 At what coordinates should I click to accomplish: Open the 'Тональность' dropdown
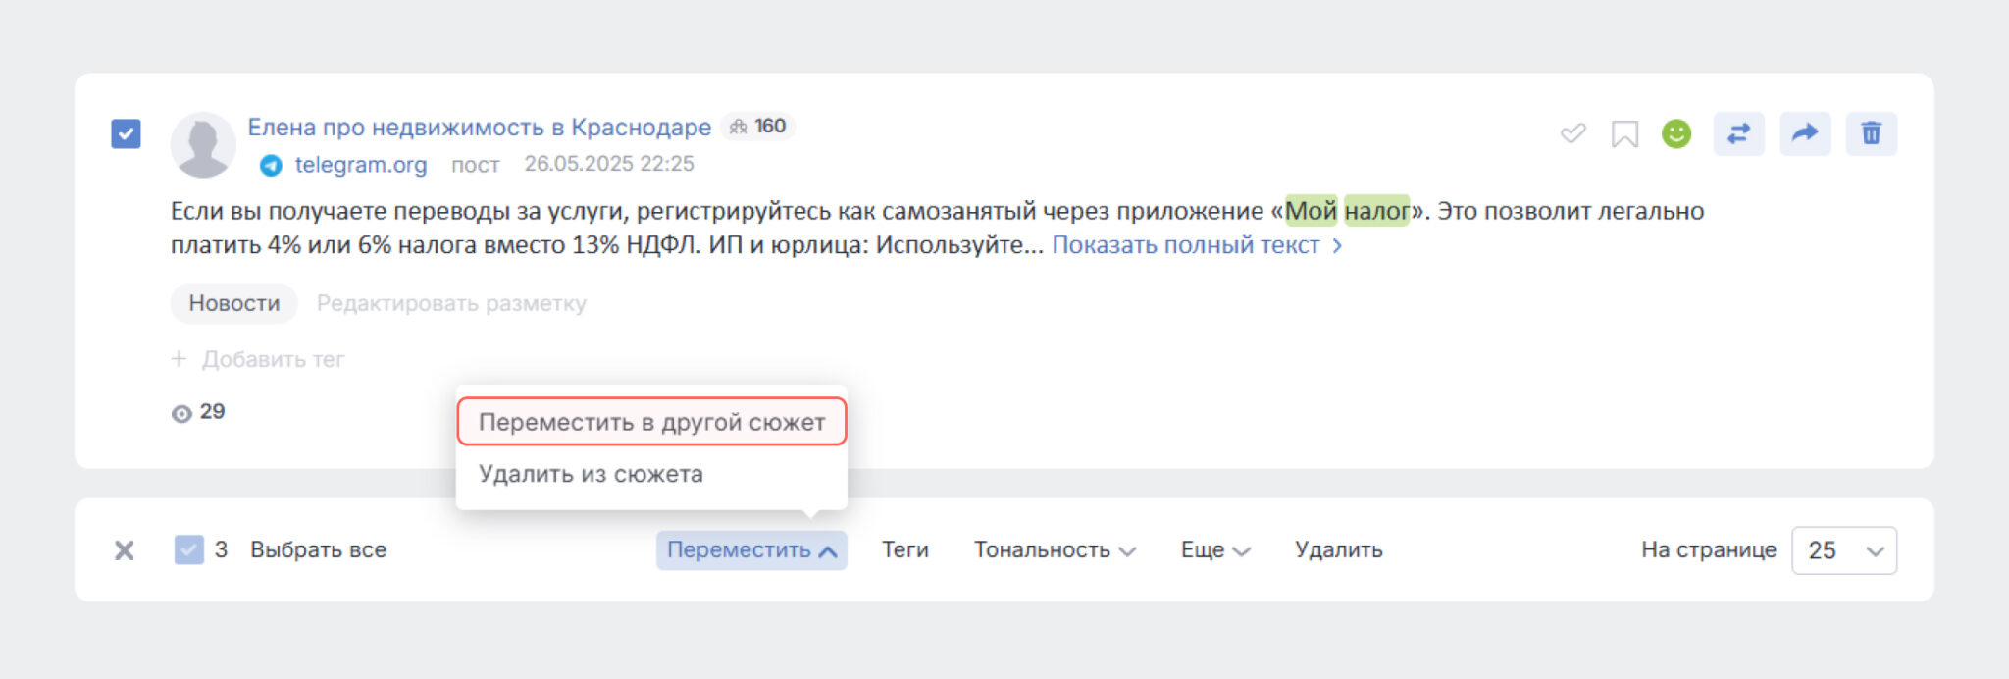(1055, 549)
